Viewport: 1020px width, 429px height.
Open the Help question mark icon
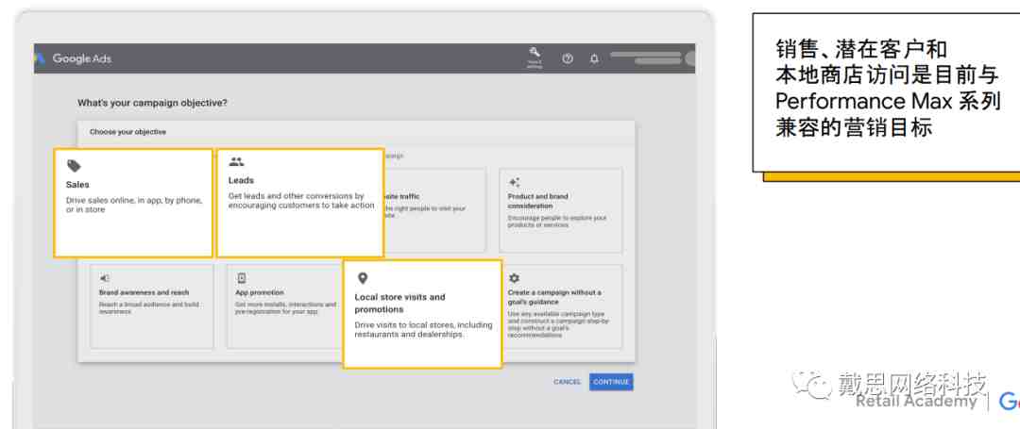pos(568,58)
